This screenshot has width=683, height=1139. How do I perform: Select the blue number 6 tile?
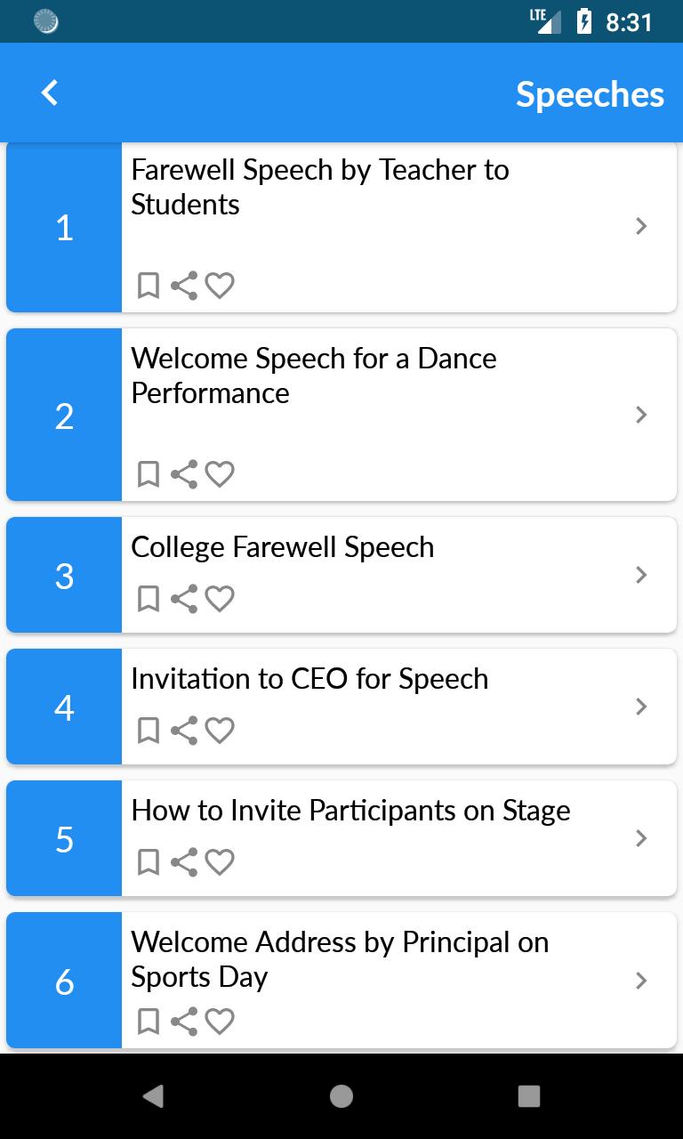(x=64, y=981)
